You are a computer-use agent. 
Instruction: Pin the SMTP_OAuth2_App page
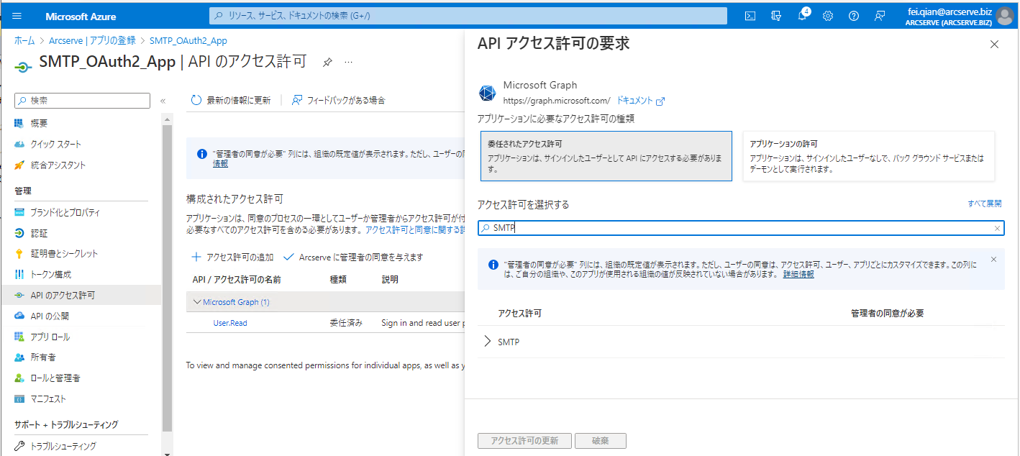click(327, 63)
